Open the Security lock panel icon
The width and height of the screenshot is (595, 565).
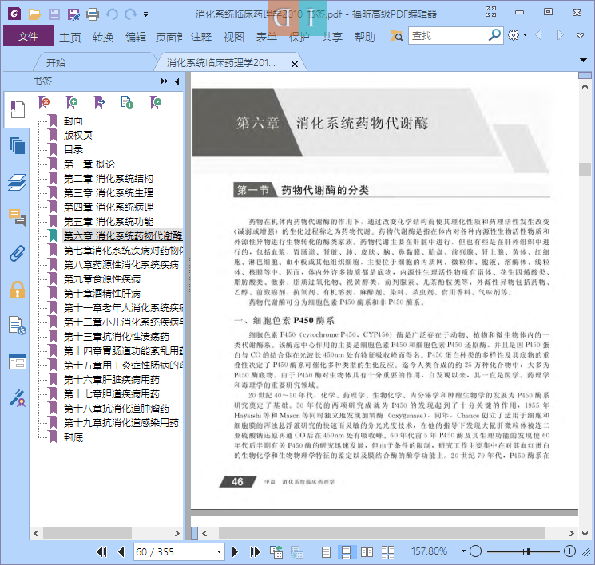pyautogui.click(x=17, y=290)
